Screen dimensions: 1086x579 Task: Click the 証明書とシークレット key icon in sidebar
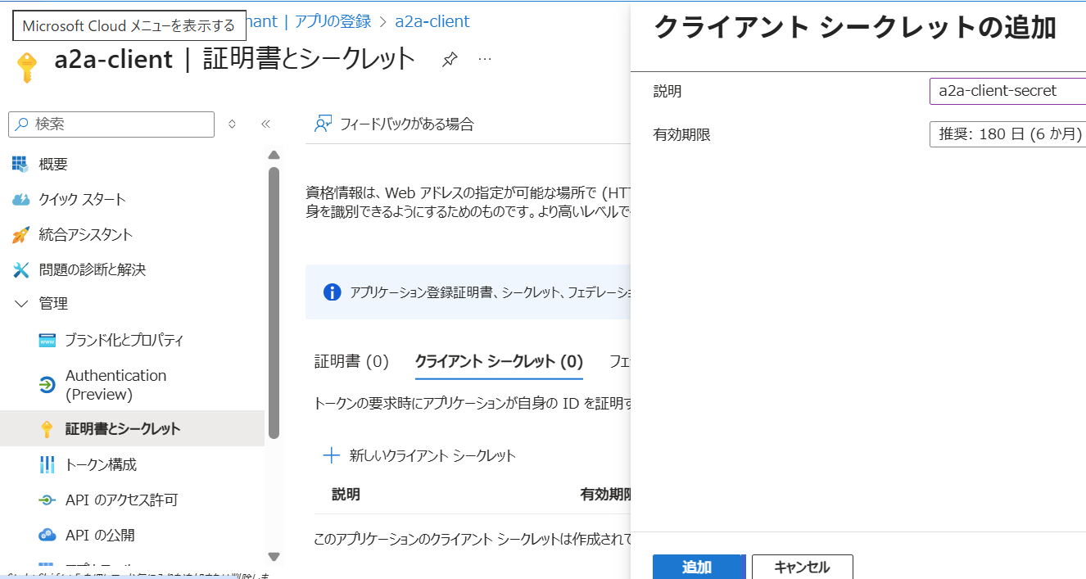47,429
